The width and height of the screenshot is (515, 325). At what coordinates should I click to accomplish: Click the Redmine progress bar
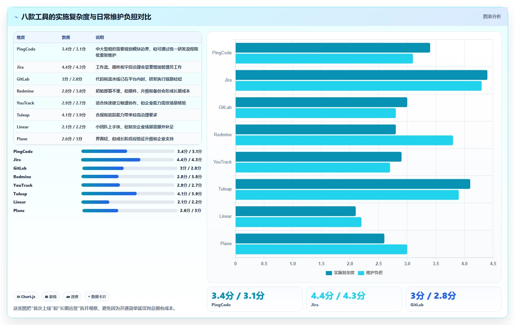click(128, 177)
